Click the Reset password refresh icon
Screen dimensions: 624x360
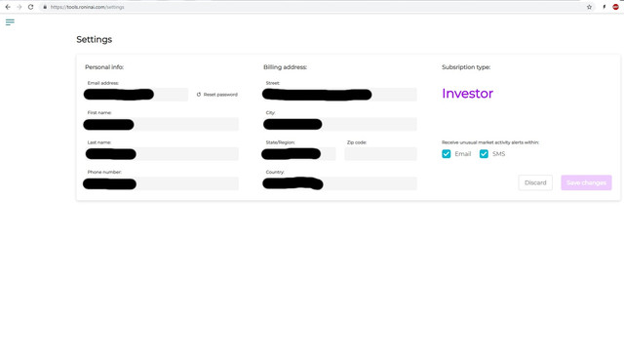[x=199, y=95]
